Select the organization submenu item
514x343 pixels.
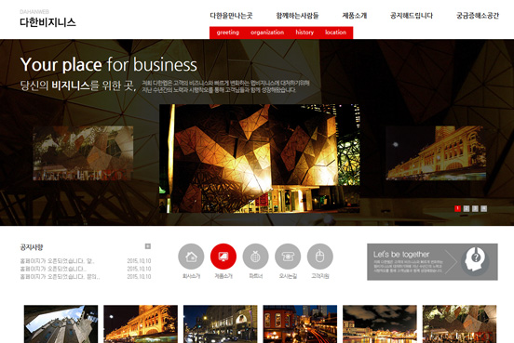267,33
